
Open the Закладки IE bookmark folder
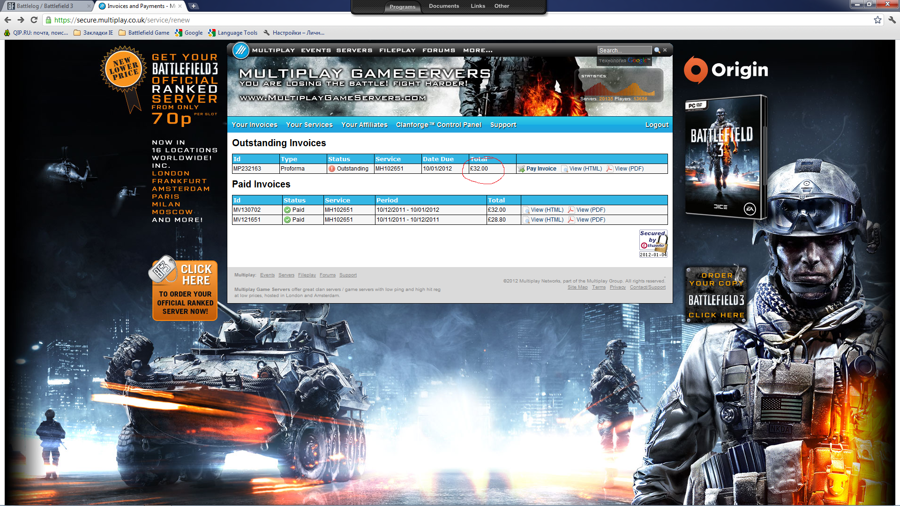[94, 33]
